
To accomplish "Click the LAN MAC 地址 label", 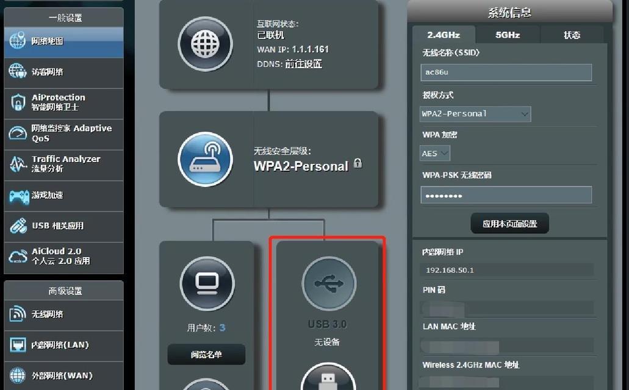I will (x=449, y=327).
